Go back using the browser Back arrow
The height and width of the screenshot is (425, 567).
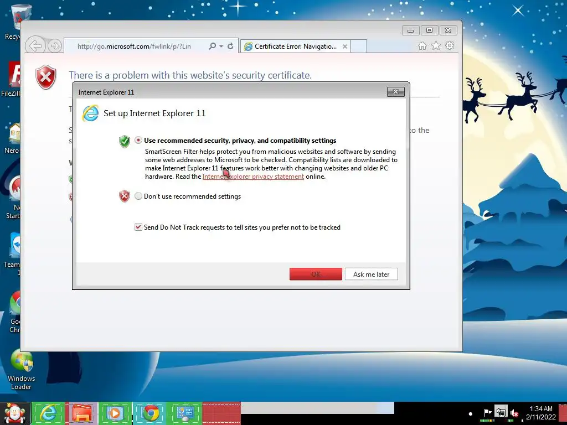(x=35, y=46)
